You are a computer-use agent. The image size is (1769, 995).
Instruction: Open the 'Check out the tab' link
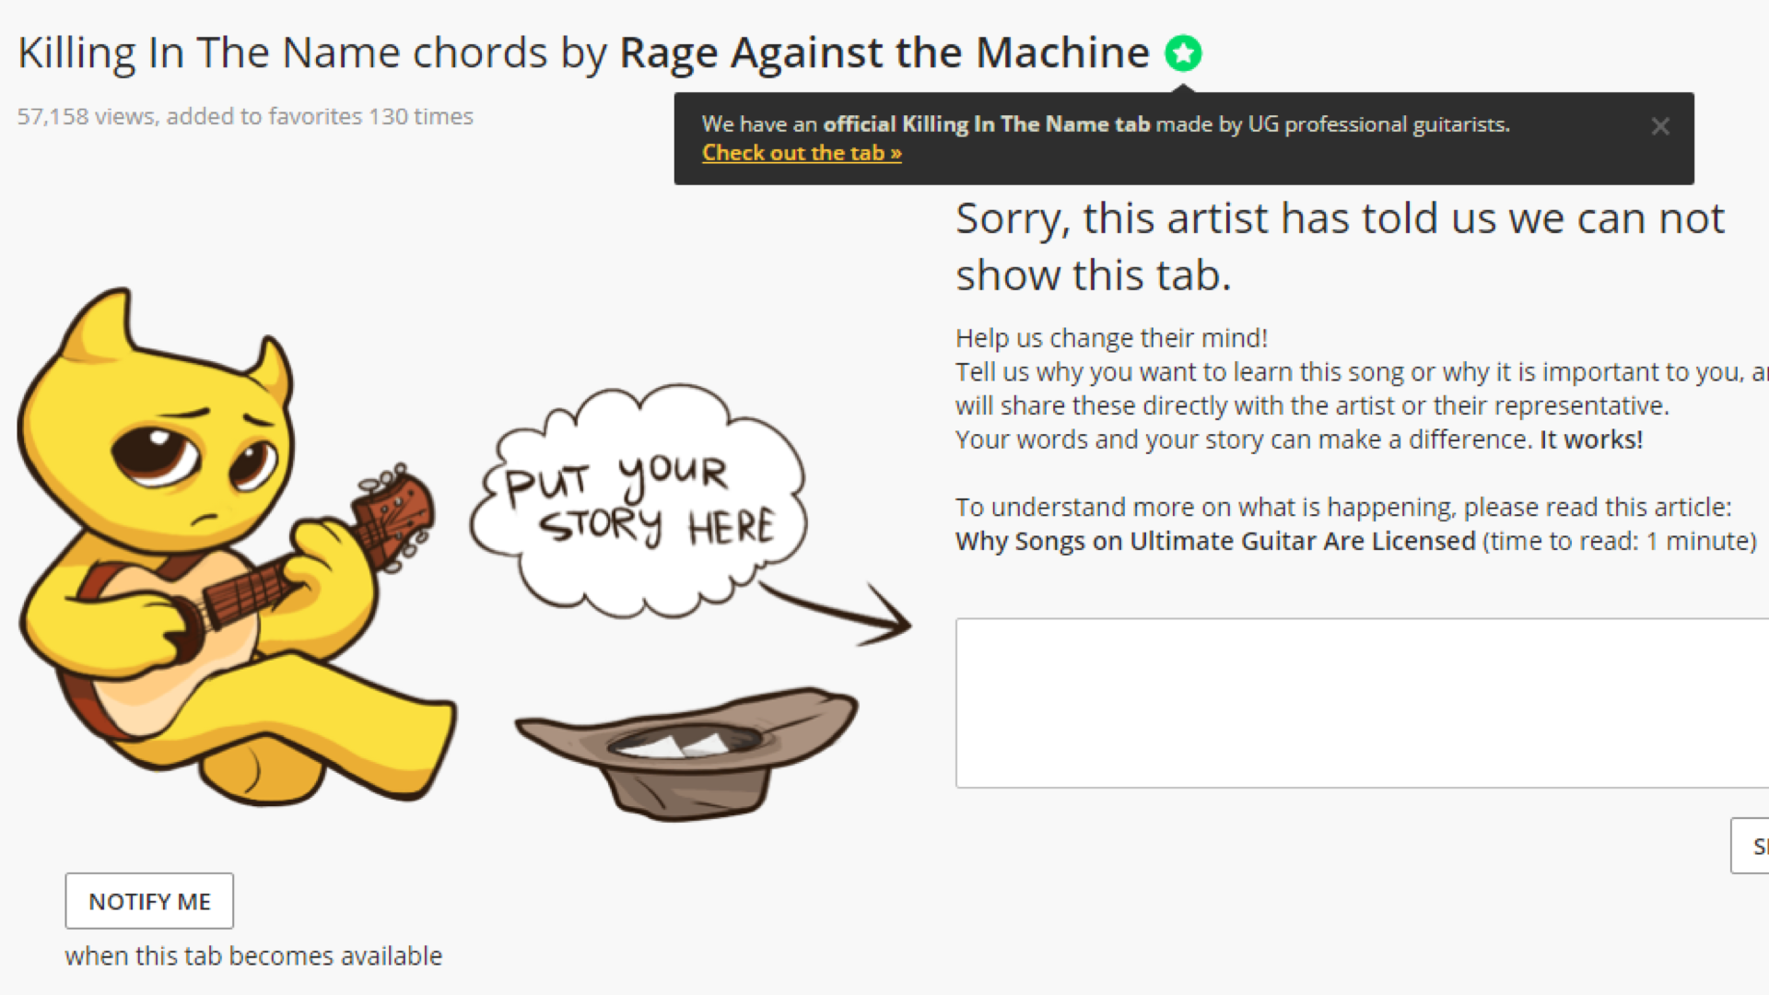point(802,153)
